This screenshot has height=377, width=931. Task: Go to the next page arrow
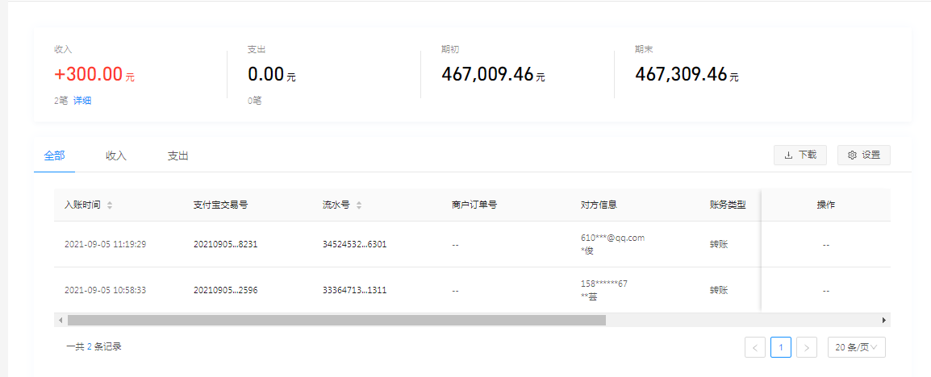coord(806,347)
